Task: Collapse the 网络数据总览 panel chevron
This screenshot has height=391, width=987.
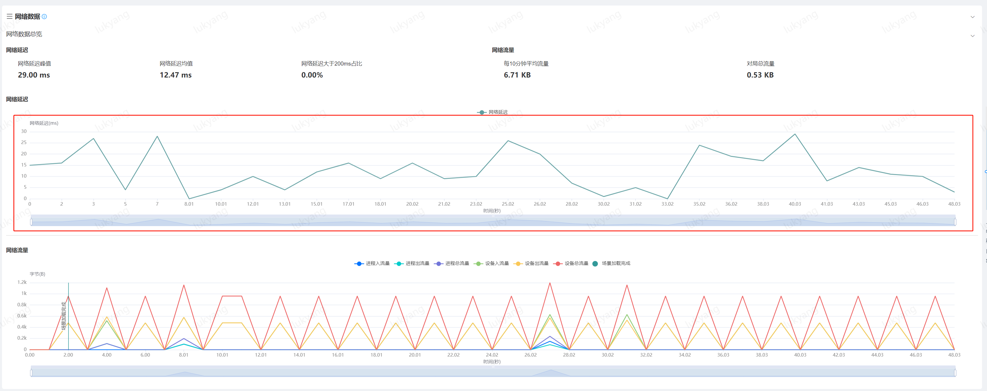Action: (972, 36)
